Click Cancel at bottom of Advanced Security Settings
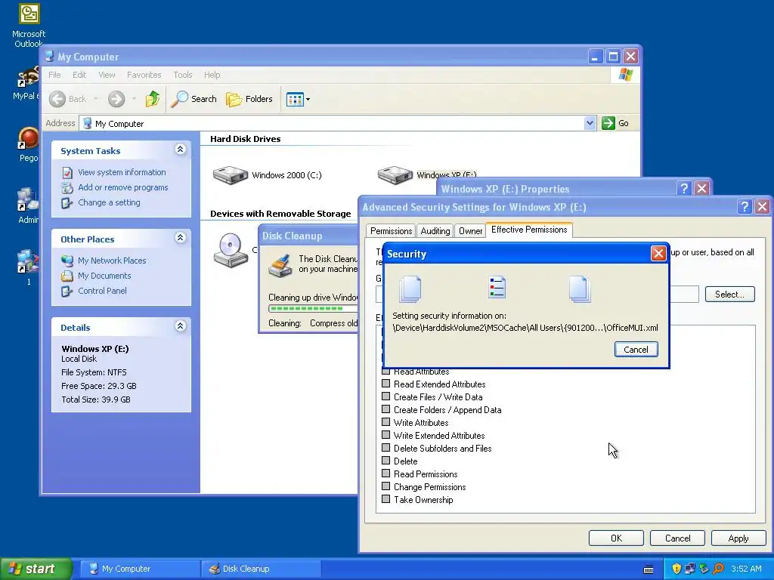Screen dimensions: 774x580 677,538
